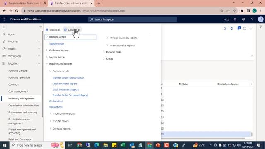This screenshot has width=265, height=149.
Task: Open the settings gear icon
Action: coord(243,19)
